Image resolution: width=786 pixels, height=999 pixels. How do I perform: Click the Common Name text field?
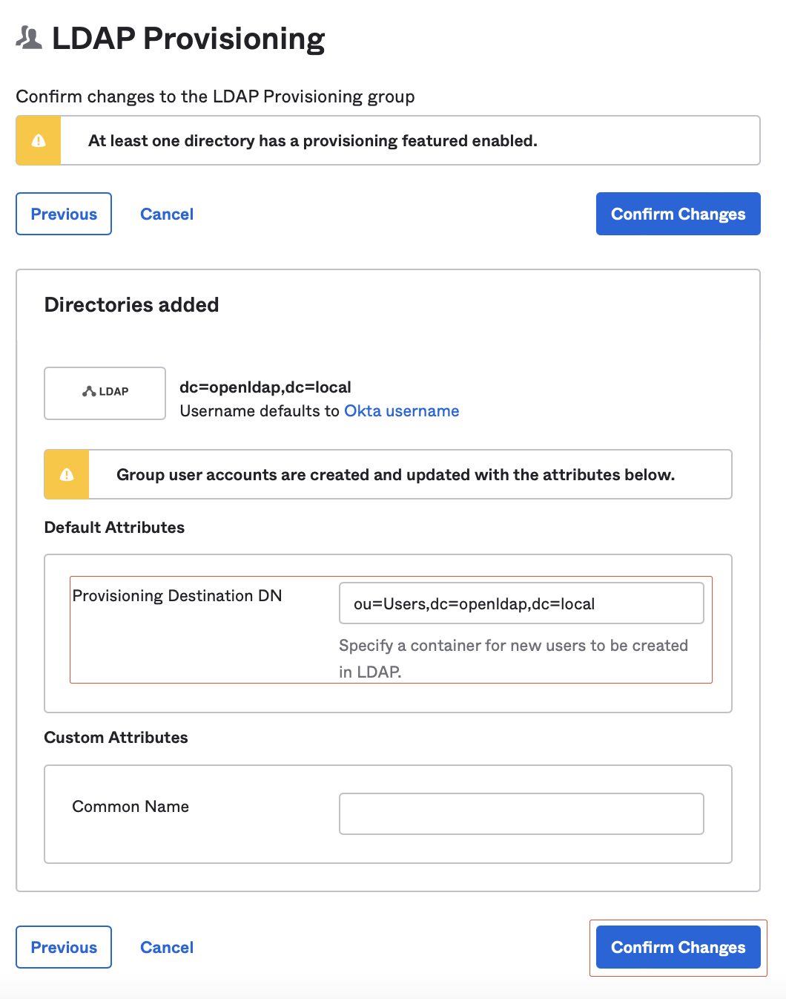(x=521, y=813)
